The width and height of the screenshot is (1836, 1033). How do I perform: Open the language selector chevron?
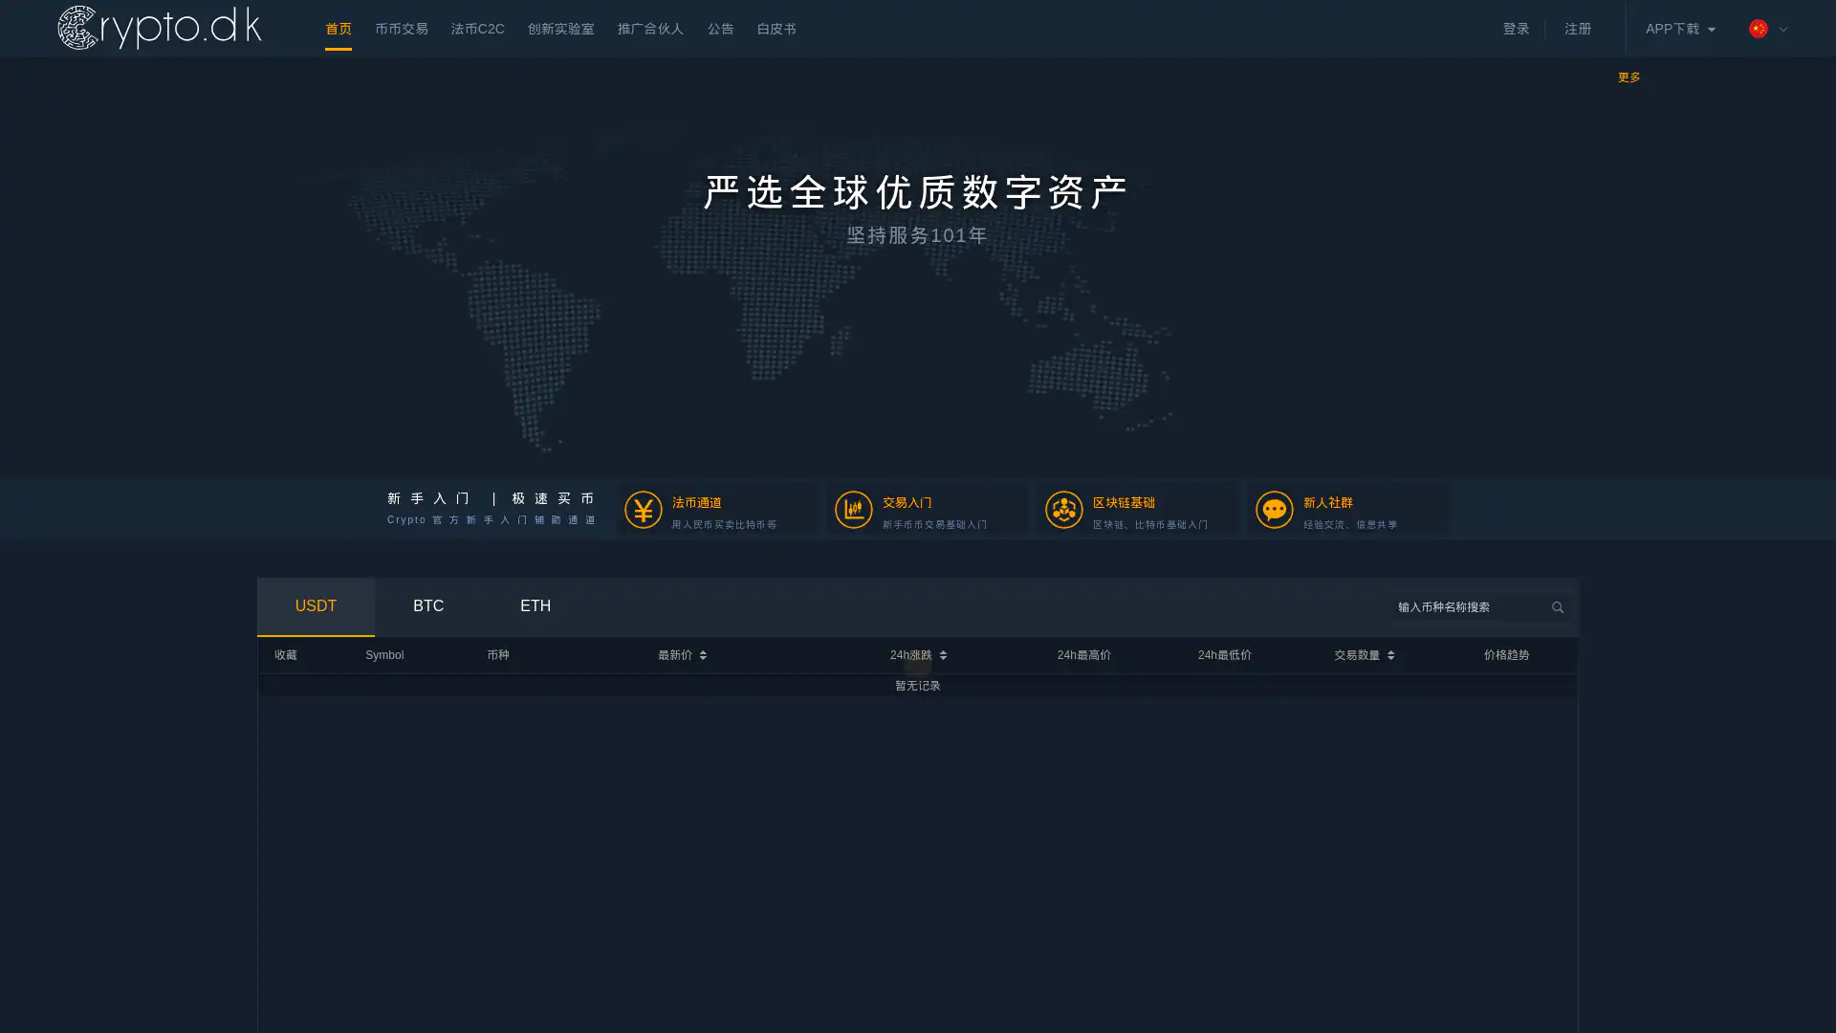click(1782, 30)
